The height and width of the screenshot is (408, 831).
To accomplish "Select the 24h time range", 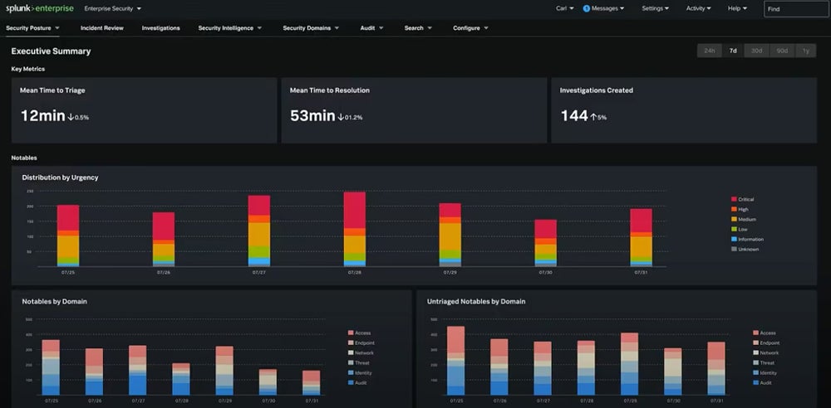I will click(x=709, y=51).
